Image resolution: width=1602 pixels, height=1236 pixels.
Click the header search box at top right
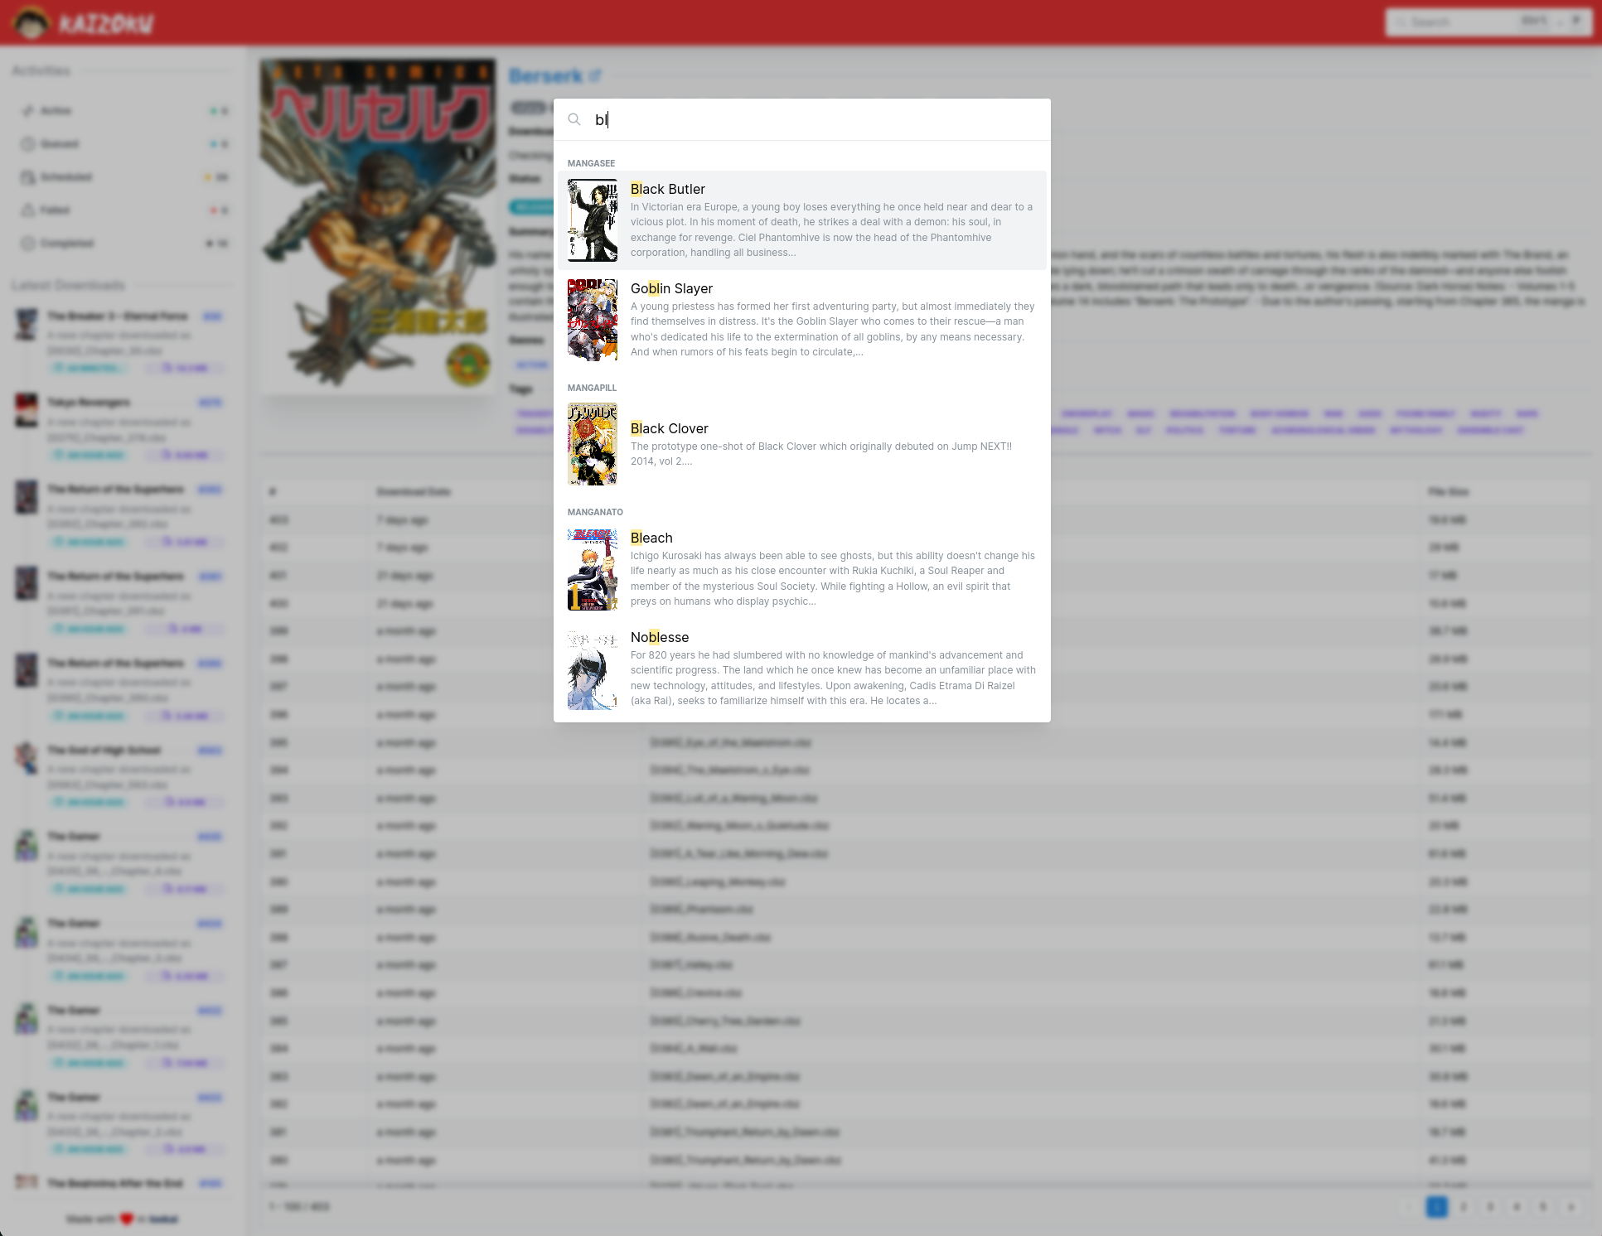point(1488,22)
